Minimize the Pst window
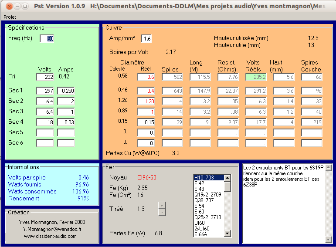336x247 pixels. tap(17, 6)
